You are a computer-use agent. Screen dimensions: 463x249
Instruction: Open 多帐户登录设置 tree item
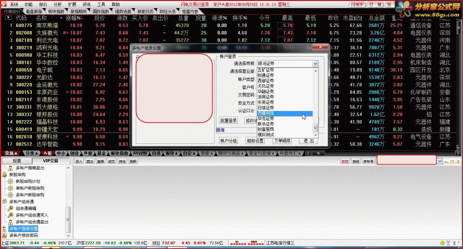click(23, 229)
